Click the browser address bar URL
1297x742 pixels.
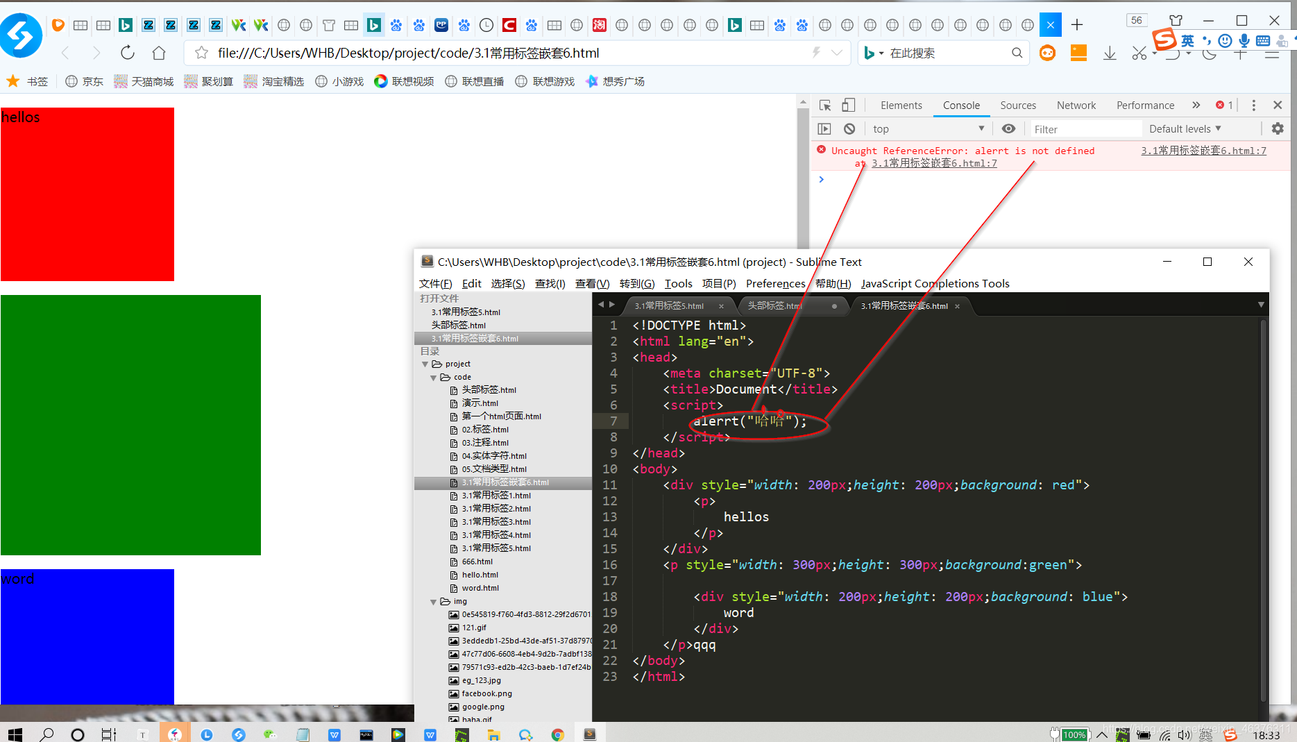(408, 53)
